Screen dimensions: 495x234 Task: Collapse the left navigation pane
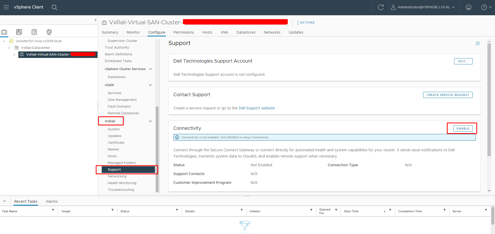pyautogui.click(x=95, y=20)
